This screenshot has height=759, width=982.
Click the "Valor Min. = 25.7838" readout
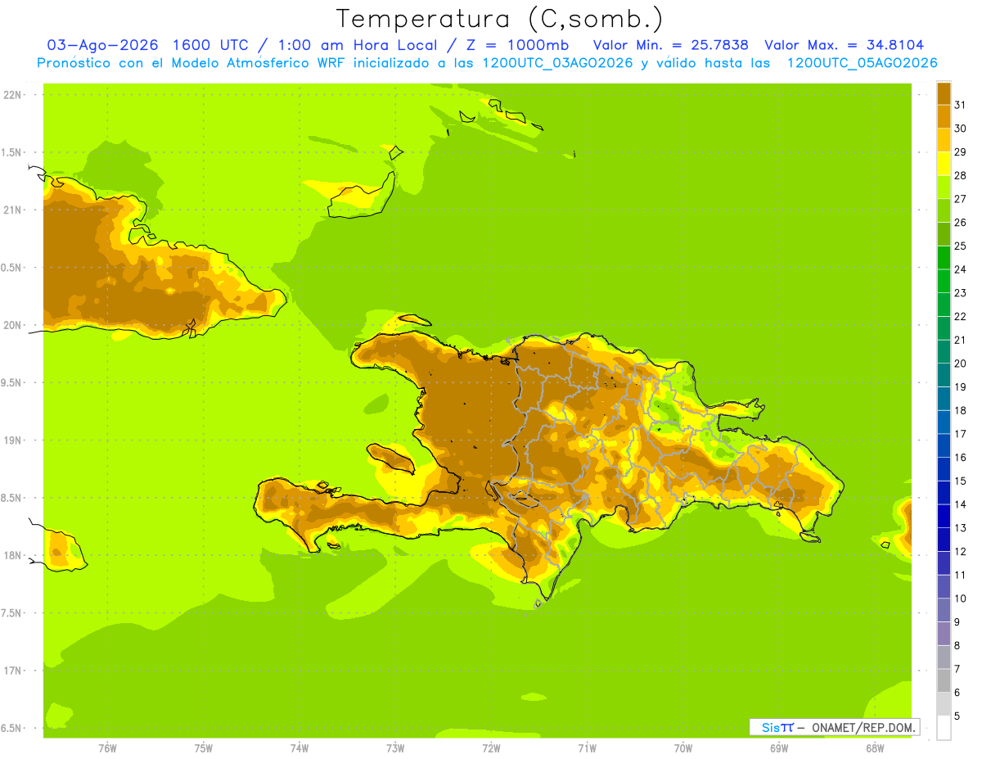click(x=670, y=45)
